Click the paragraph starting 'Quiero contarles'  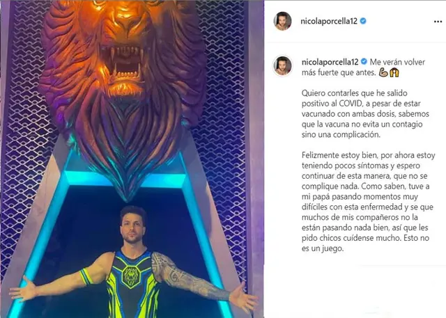(x=365, y=114)
